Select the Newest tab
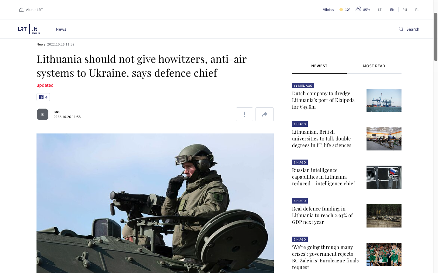Viewport: 438px width, 273px height. pos(319,66)
